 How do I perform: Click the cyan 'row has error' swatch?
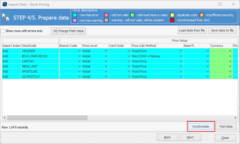click(75, 15)
